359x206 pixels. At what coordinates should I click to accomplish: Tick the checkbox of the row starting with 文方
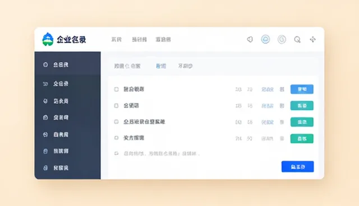pyautogui.click(x=116, y=138)
